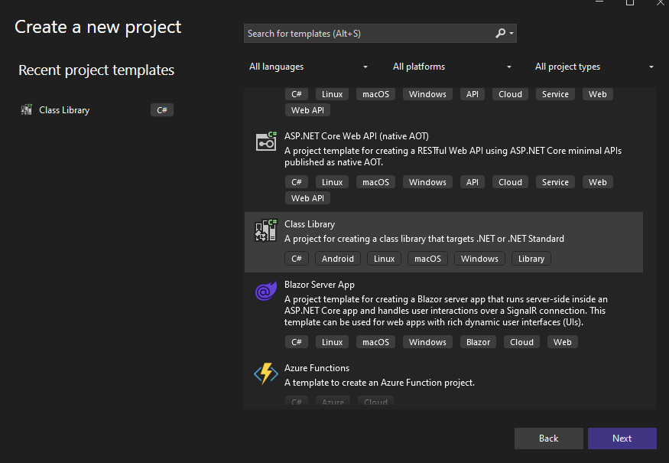
Task: Open the All platforms dropdown
Action: 451,67
